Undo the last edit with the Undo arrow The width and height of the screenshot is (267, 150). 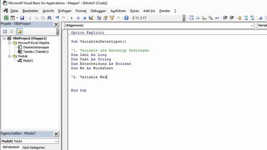57,17
